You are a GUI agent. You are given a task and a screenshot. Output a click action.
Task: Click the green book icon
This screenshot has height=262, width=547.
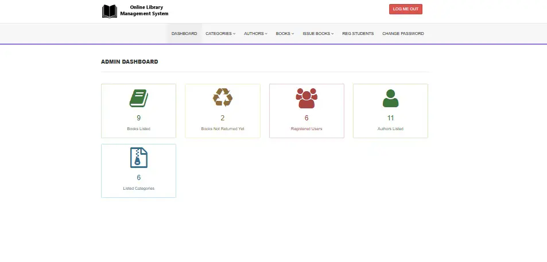(139, 98)
